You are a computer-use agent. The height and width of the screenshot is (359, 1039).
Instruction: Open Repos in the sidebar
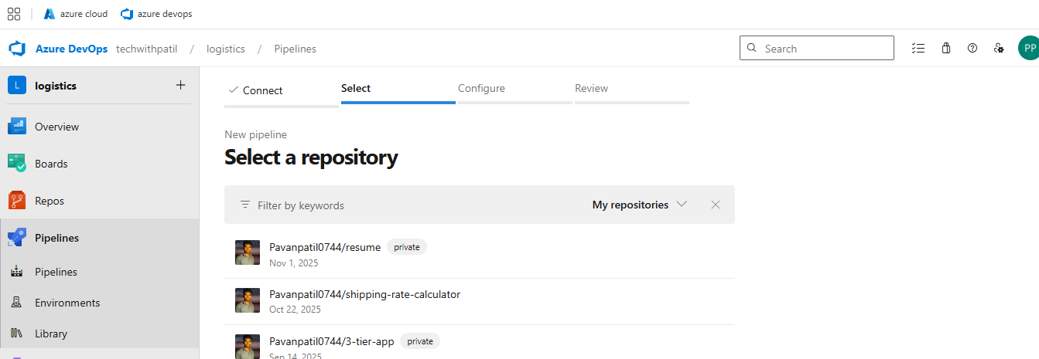coord(49,201)
